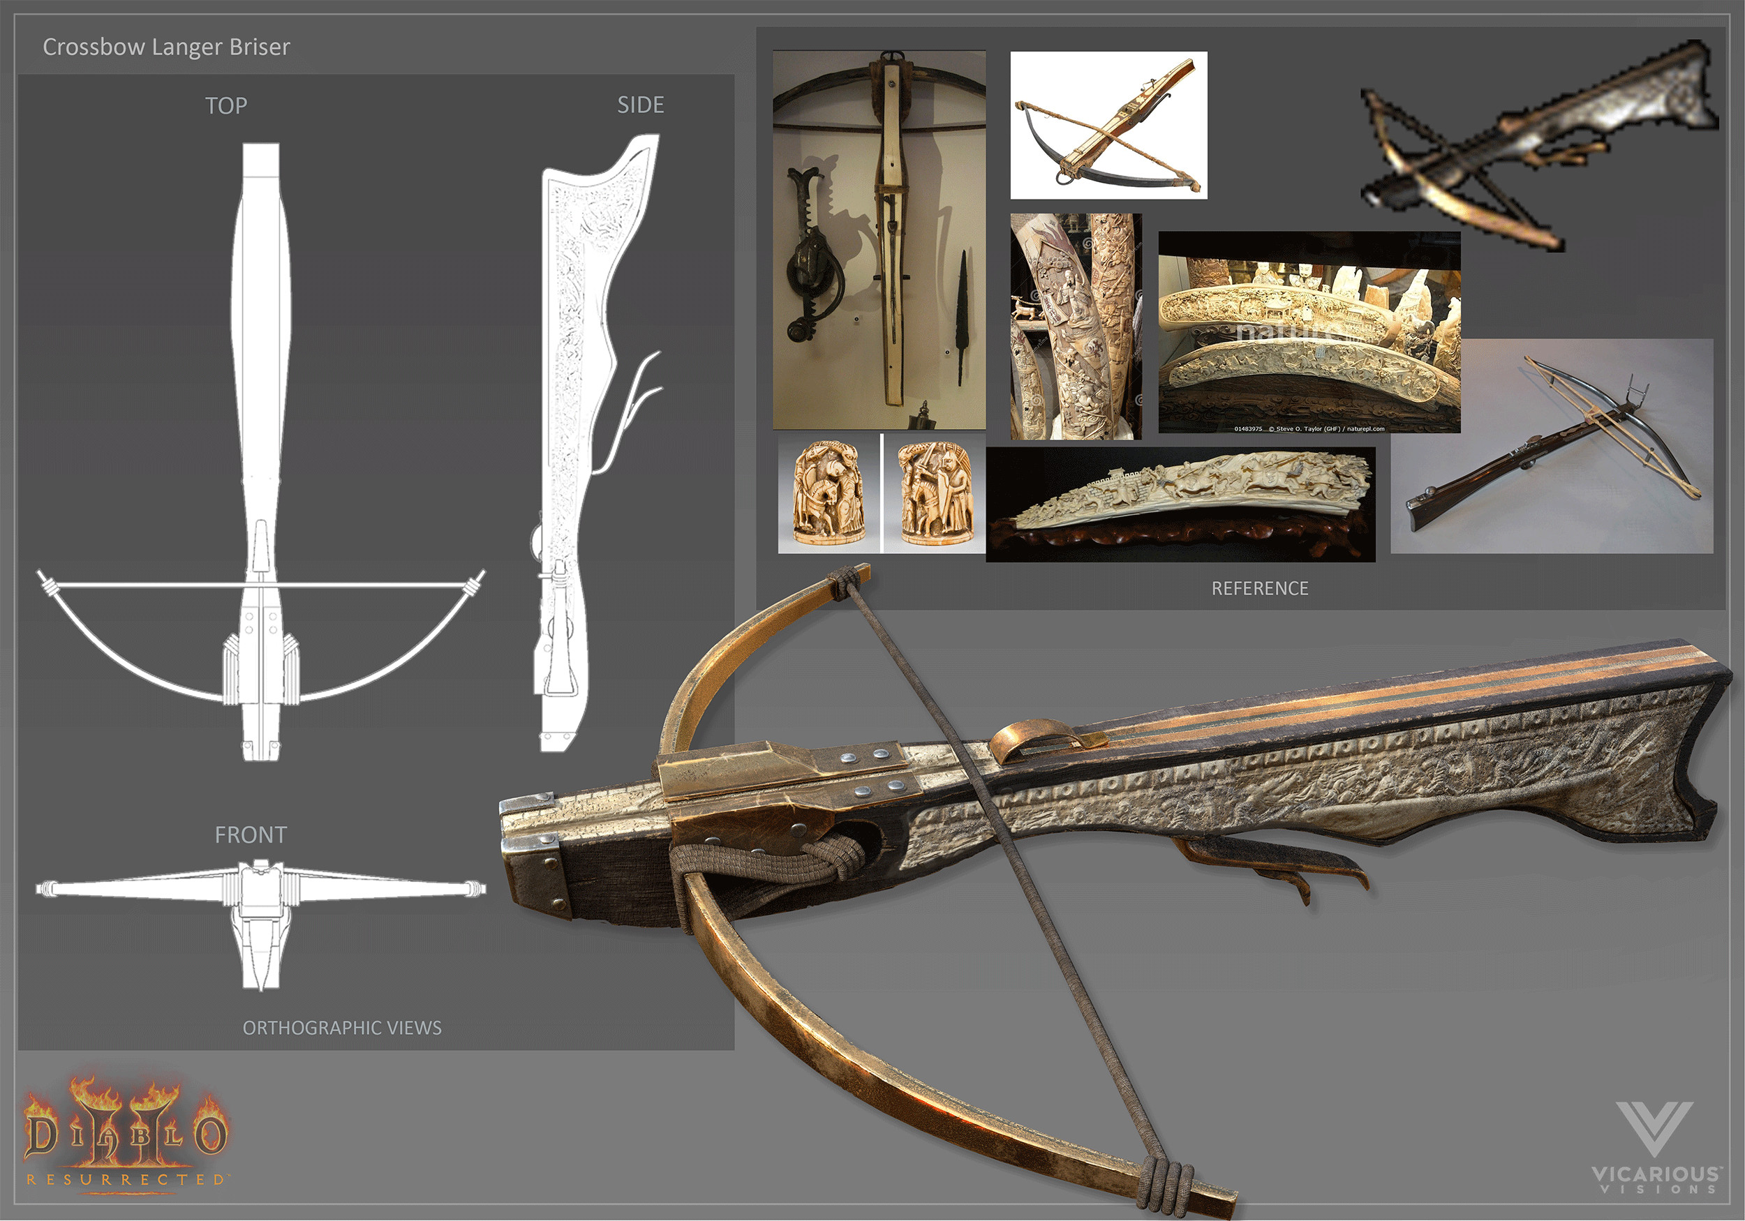The width and height of the screenshot is (1745, 1221).
Task: Open the naturepl.com carved ivory display photo
Action: [1309, 333]
